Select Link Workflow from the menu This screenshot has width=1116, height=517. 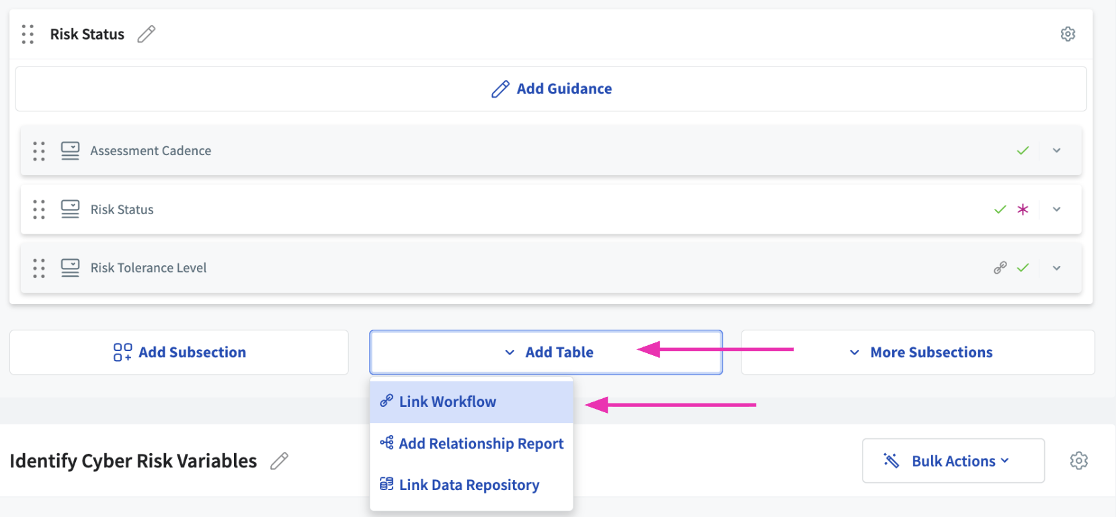tap(448, 402)
